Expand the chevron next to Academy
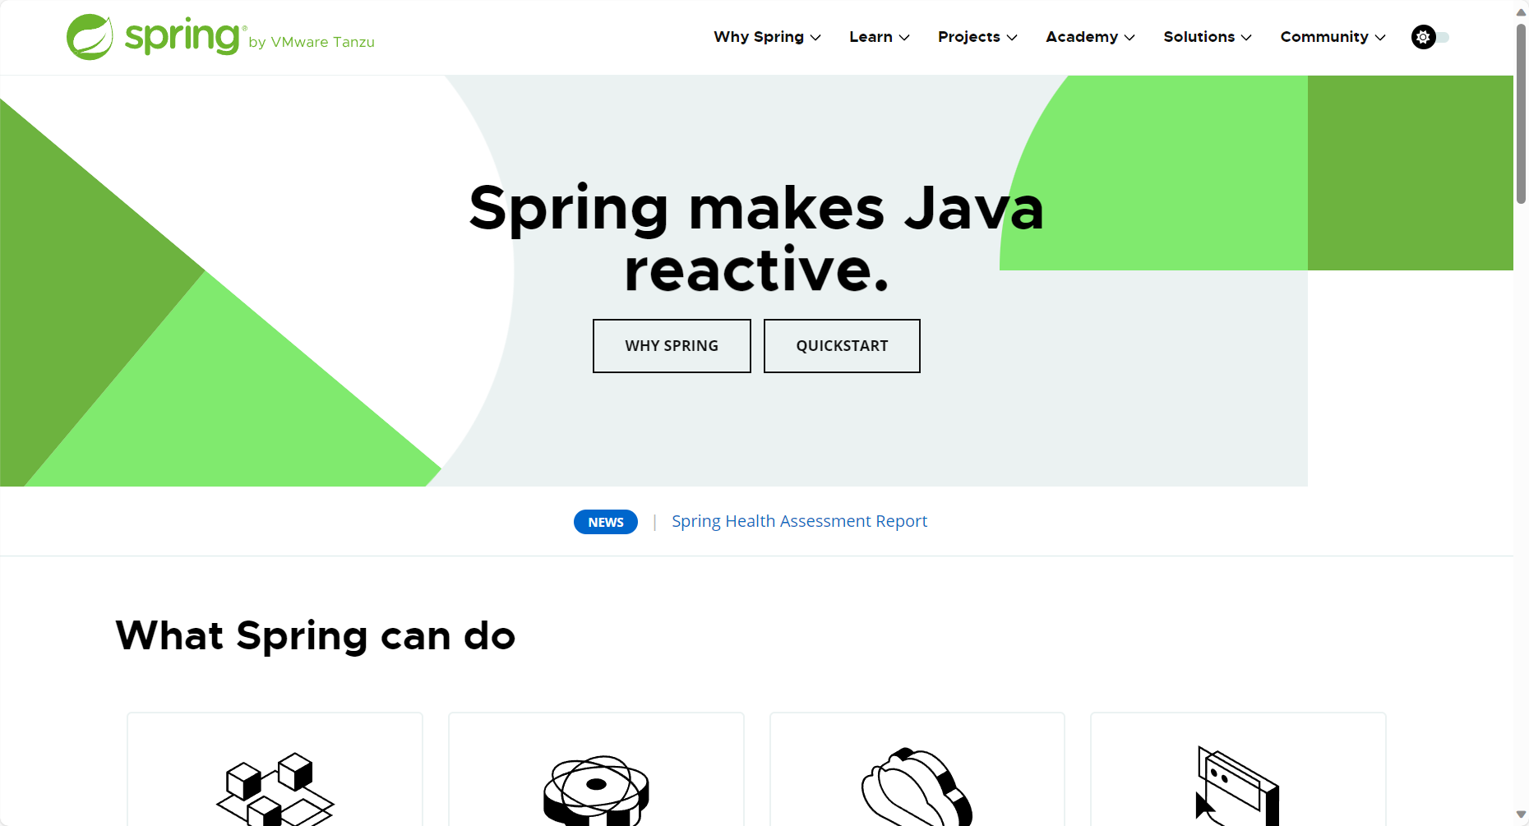The image size is (1529, 826). click(1129, 38)
